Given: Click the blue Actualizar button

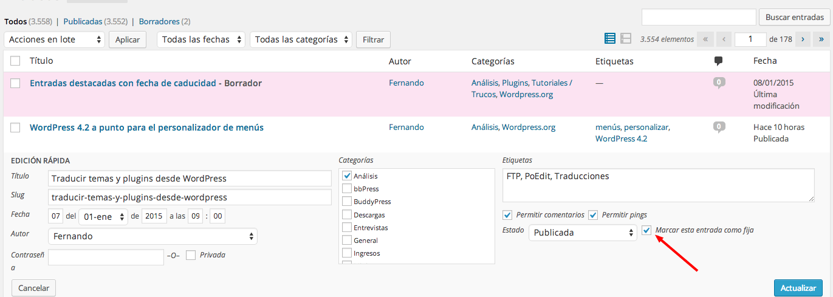Looking at the screenshot, I should (798, 288).
